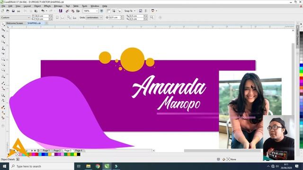The height and width of the screenshot is (170, 303).
Task: Click the Search content purple icon
Action: (61, 11)
